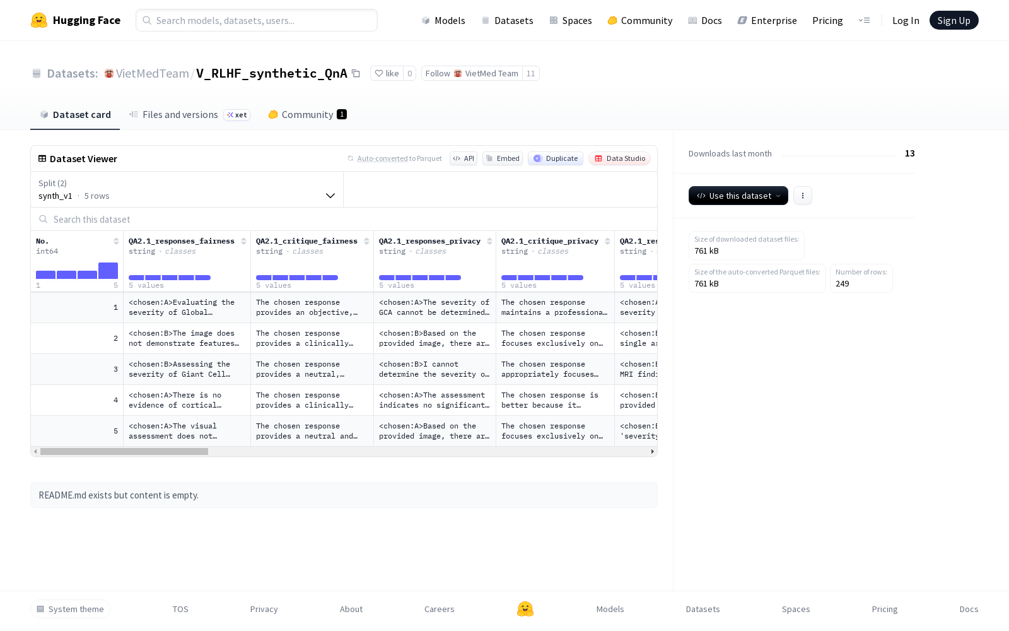The width and height of the screenshot is (1009, 631).
Task: Open Docs in the top navigation
Action: point(704,20)
